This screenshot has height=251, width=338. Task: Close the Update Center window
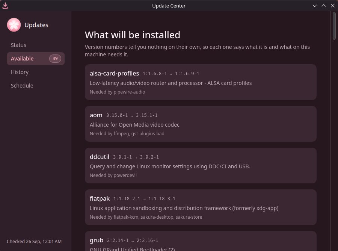click(x=333, y=6)
